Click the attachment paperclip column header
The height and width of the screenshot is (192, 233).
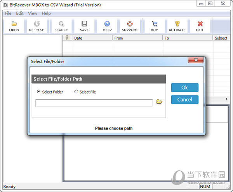67,38
